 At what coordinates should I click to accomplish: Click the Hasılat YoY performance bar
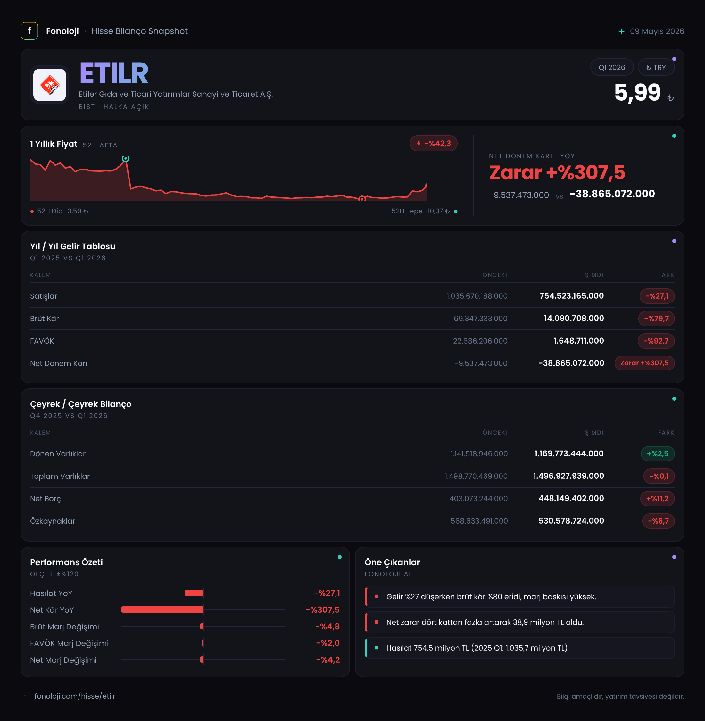click(x=194, y=593)
